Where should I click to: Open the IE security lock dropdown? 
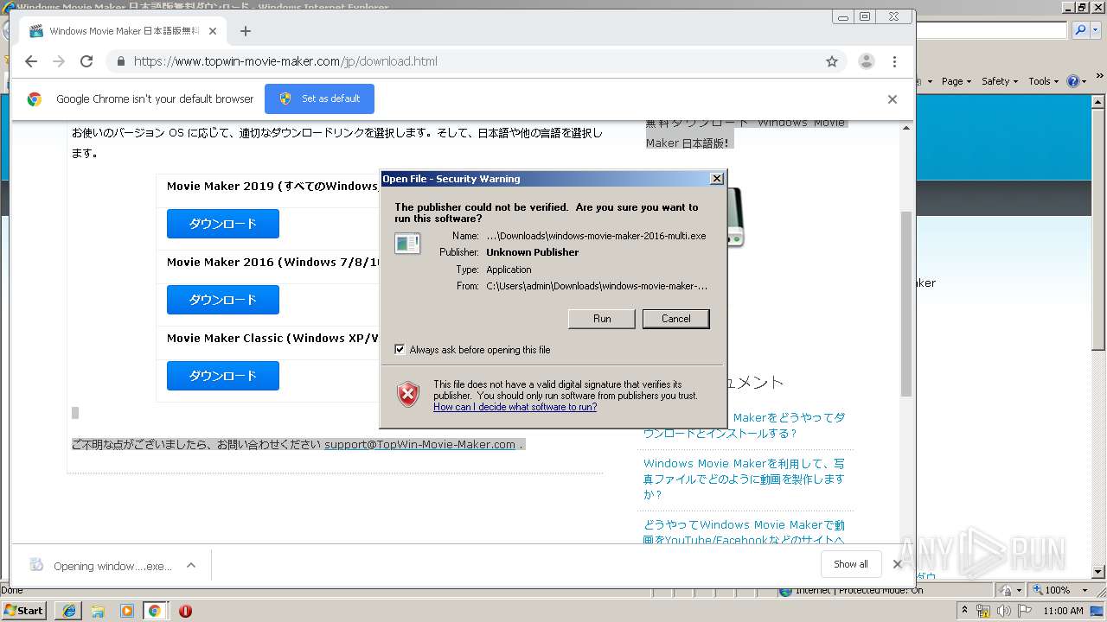tap(1008, 590)
